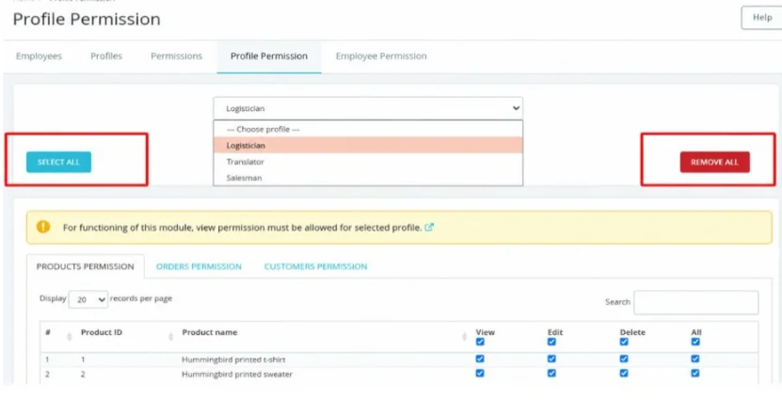782x400 pixels.
Task: Show the Customers Permission tab
Action: tap(315, 266)
